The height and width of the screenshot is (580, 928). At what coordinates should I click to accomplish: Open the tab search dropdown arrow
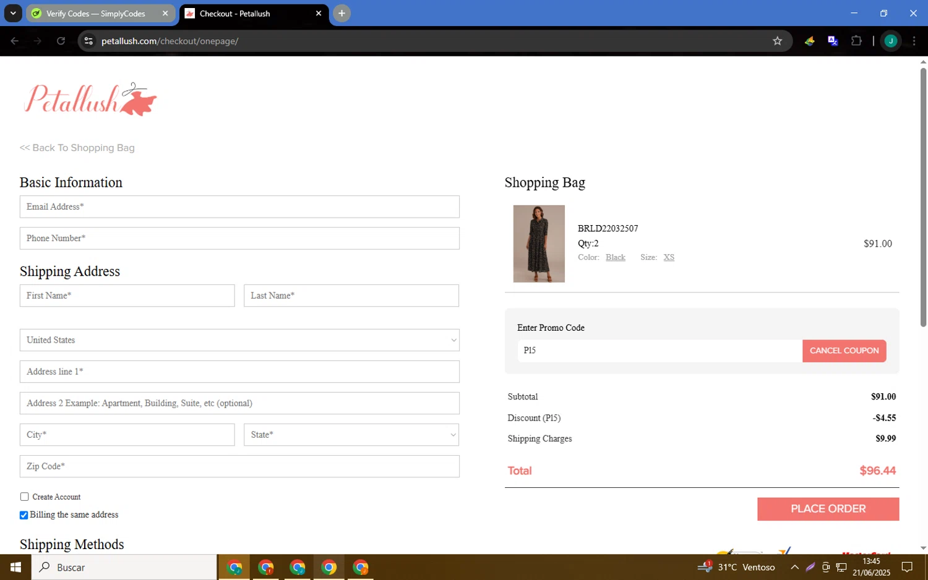click(x=12, y=13)
